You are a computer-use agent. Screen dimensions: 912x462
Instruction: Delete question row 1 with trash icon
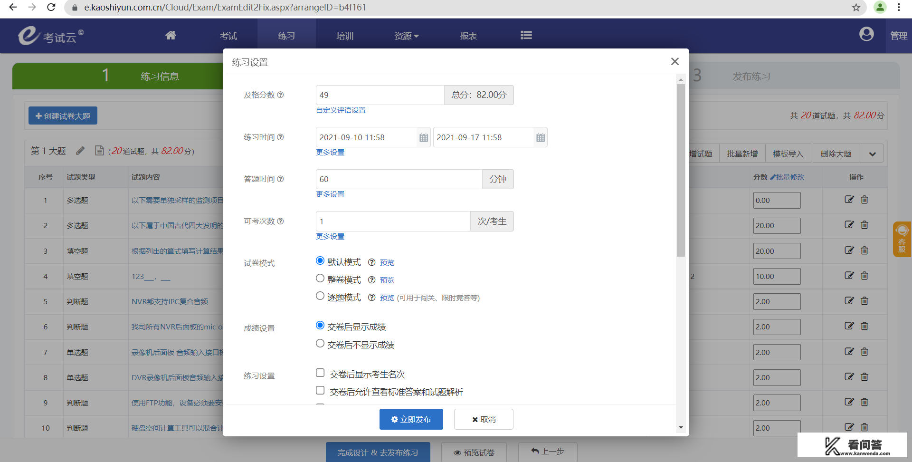(864, 200)
